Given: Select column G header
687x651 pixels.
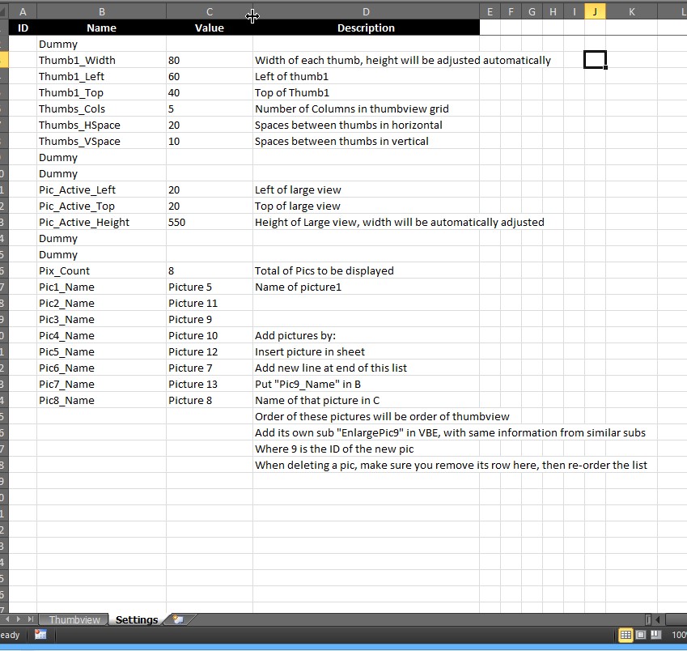Looking at the screenshot, I should click(x=532, y=12).
